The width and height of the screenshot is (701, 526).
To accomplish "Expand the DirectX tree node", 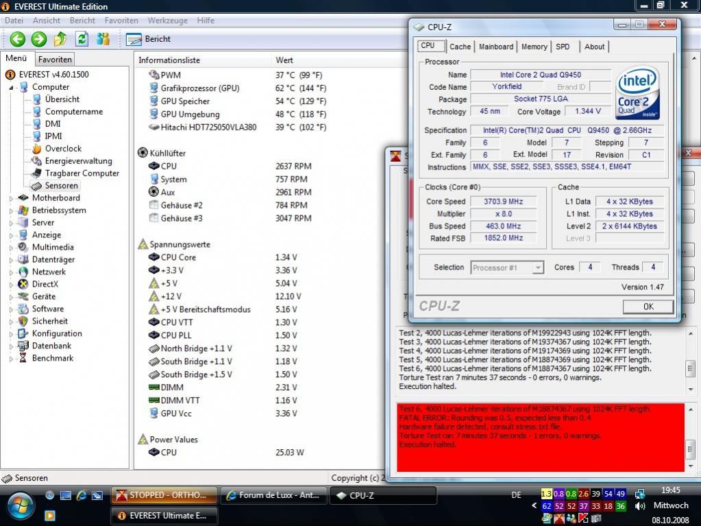I will tap(11, 285).
